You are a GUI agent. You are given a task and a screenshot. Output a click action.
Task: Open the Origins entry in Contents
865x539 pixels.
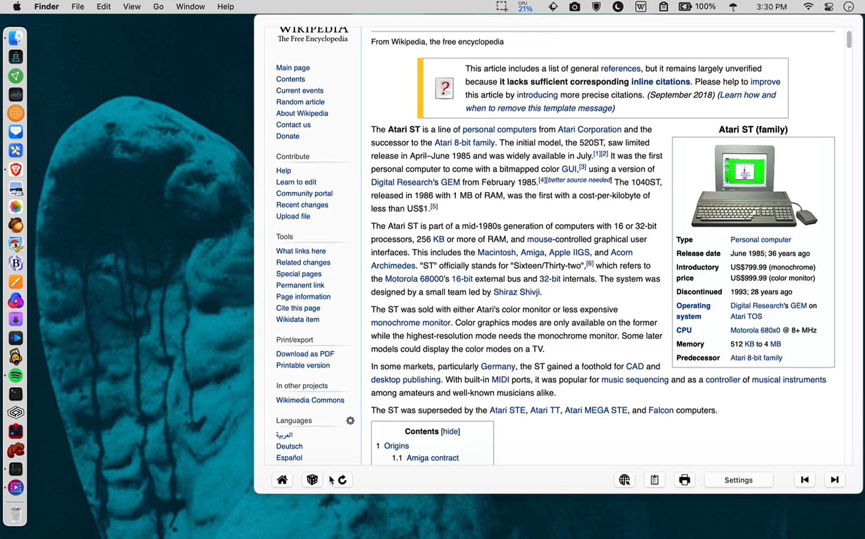[396, 446]
